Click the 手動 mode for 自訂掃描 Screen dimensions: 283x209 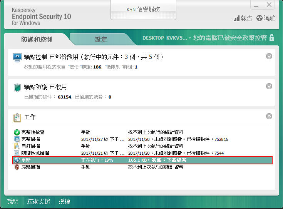click(x=85, y=146)
